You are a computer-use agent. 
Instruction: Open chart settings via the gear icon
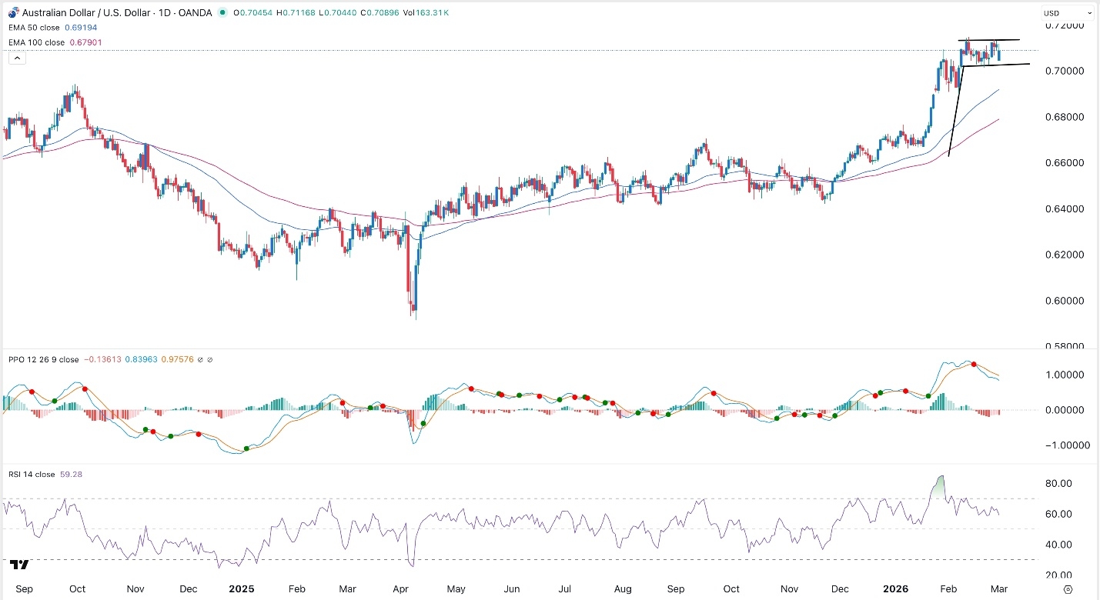(1068, 589)
